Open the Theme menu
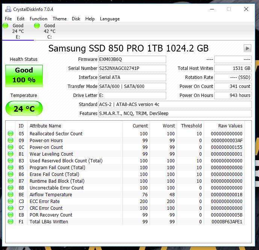The width and height of the screenshot is (259, 250). click(60, 19)
